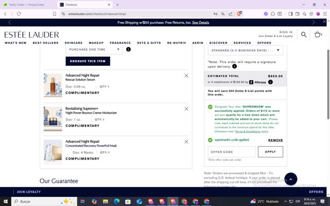Click Join Loyalty in bottom bar
Image resolution: width=330 pixels, height=206 pixels.
coord(29,192)
